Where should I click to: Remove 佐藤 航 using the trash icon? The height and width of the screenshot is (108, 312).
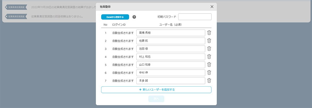coord(209,41)
